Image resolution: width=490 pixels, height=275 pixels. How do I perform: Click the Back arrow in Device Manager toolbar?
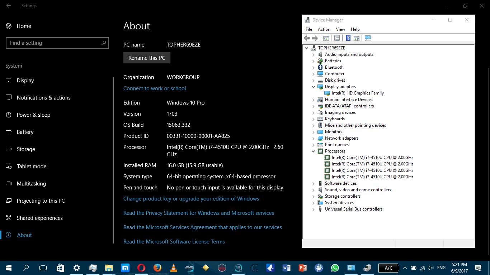[x=307, y=38]
